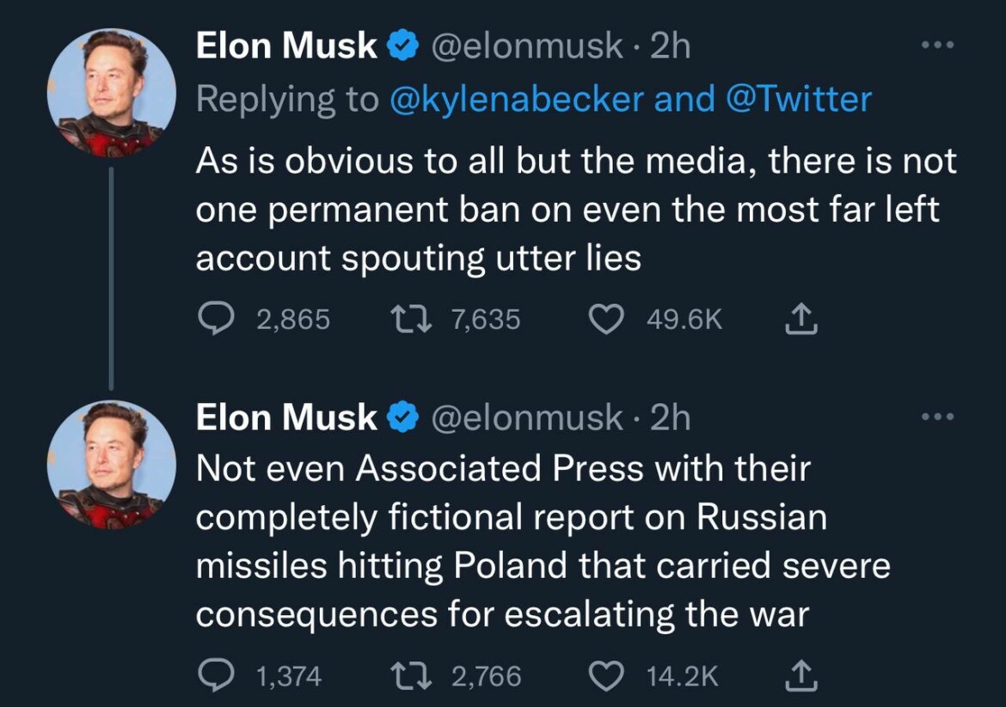Share the first tweet about permanent bans
The height and width of the screenshot is (707, 1006).
point(800,320)
